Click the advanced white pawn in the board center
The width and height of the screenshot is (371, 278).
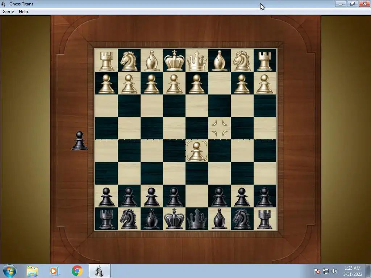pos(197,151)
